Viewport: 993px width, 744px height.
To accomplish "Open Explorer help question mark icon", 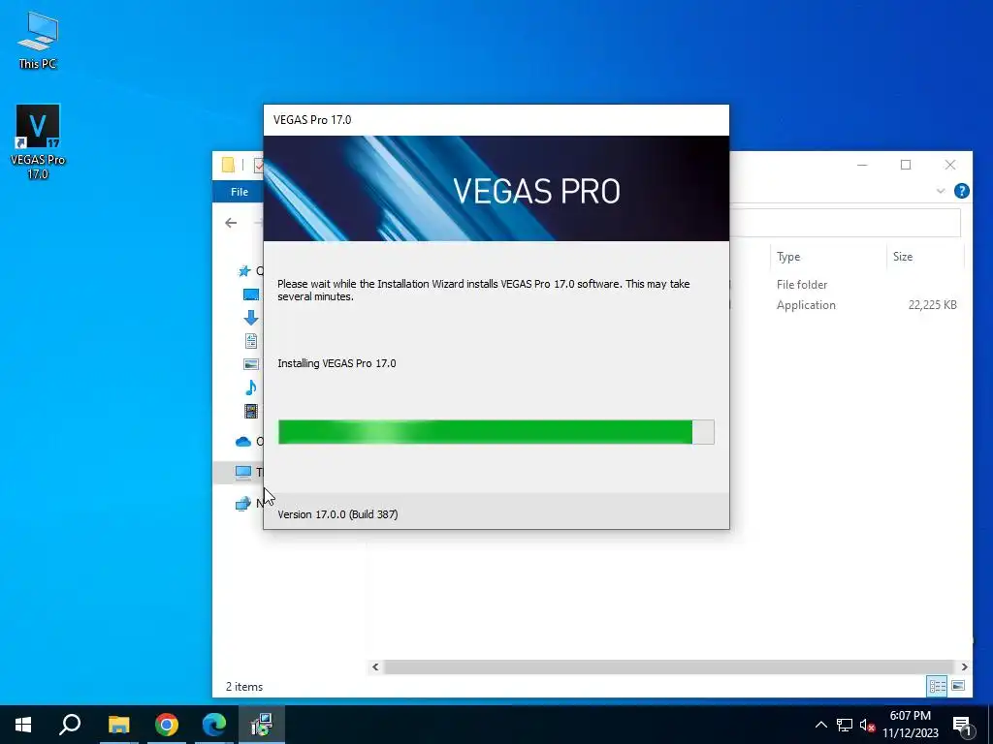I will coord(961,191).
